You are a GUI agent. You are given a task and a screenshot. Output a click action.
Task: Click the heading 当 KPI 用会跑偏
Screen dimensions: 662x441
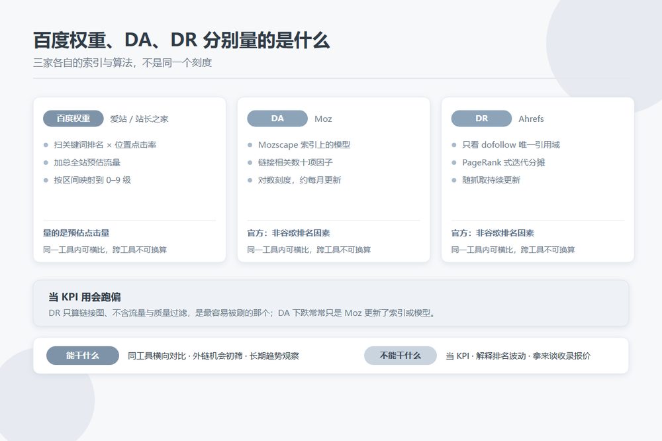(85, 297)
